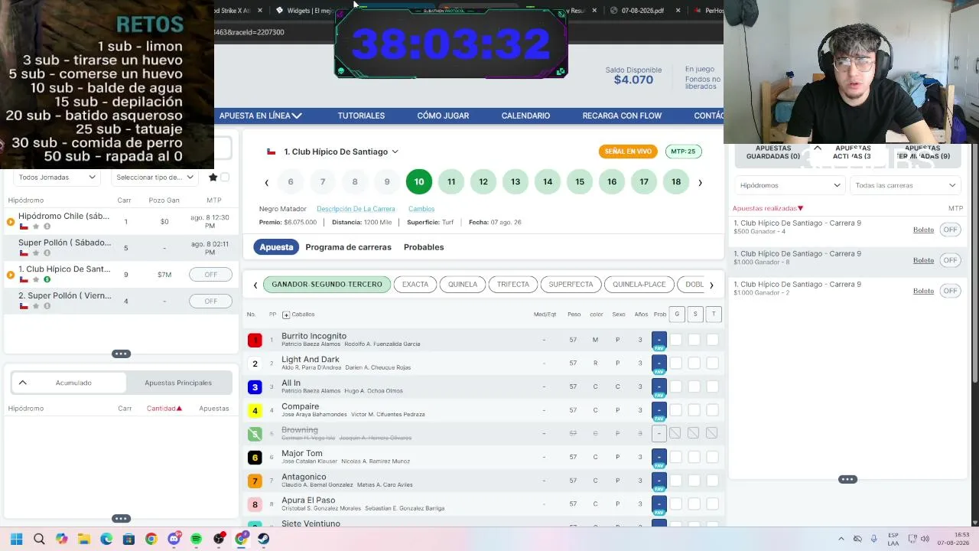The image size is (979, 551).
Task: Select the Exacta bet type
Action: point(415,285)
